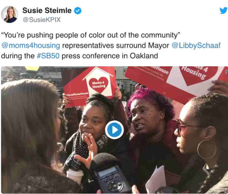
Task: Follow the @moms4housing mention link
Action: (31, 46)
